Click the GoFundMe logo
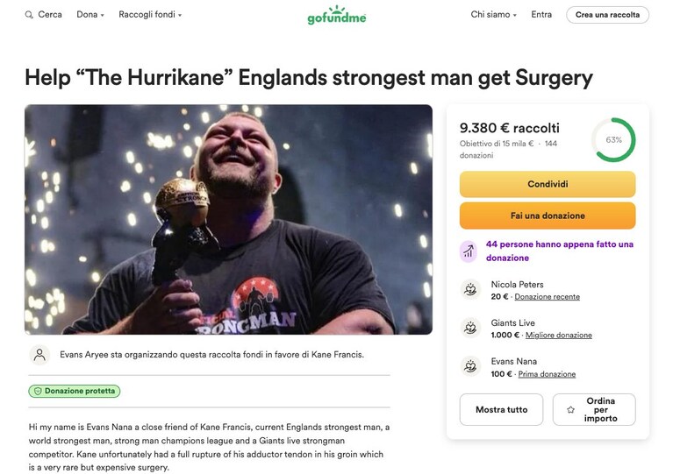The height and width of the screenshot is (474, 673). pyautogui.click(x=337, y=15)
